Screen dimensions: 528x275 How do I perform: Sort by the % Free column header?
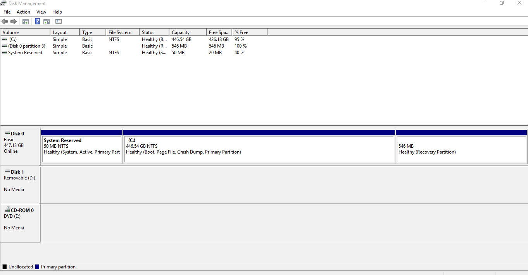(250, 32)
